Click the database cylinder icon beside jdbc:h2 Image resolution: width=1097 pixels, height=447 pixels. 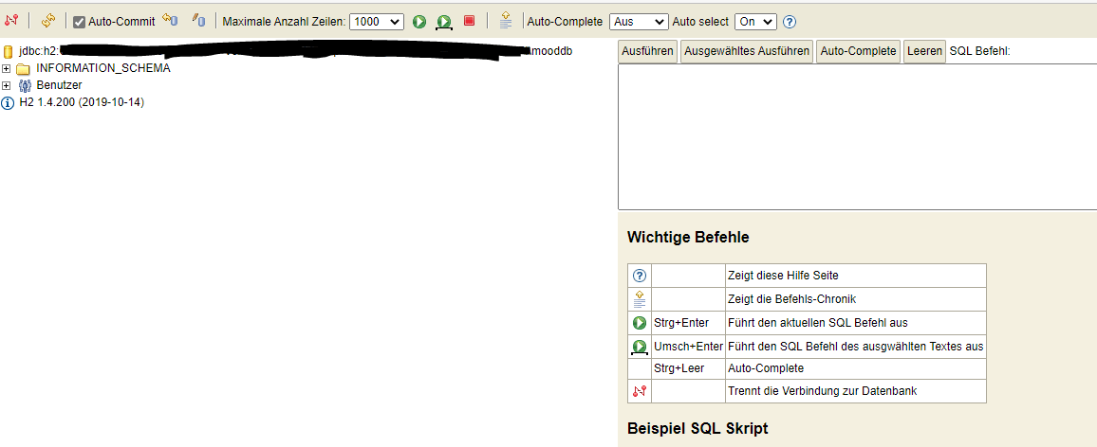pyautogui.click(x=9, y=51)
